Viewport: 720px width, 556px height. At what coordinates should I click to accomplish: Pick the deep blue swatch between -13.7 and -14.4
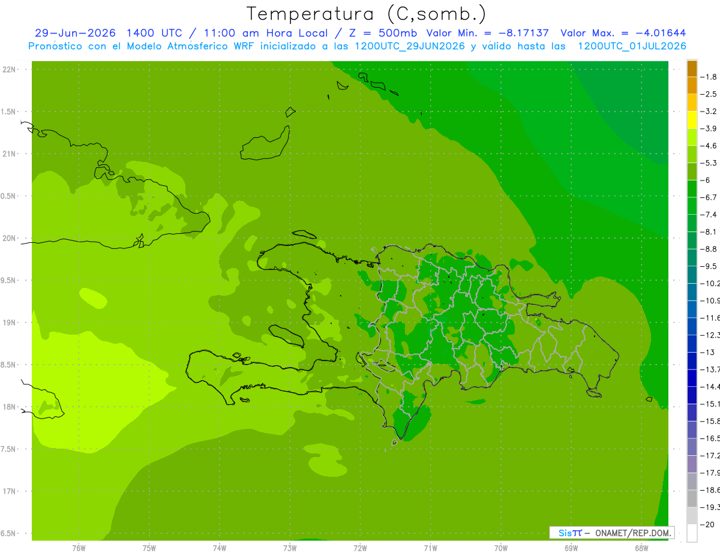tap(692, 378)
